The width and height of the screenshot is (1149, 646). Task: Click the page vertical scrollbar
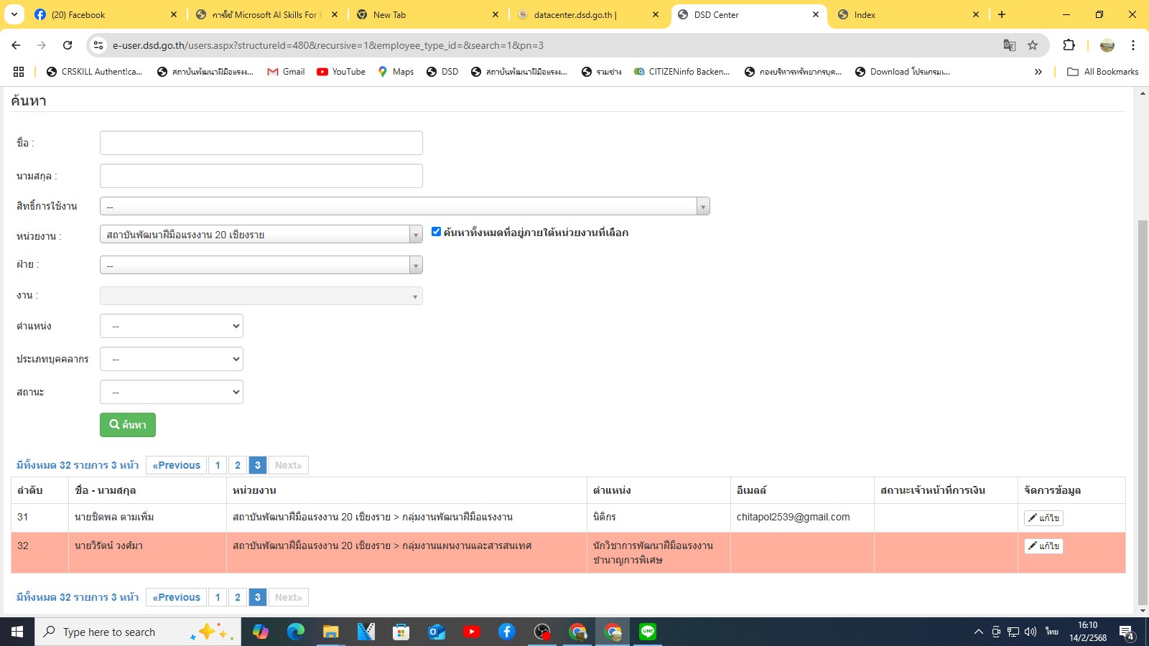pyautogui.click(x=1143, y=413)
